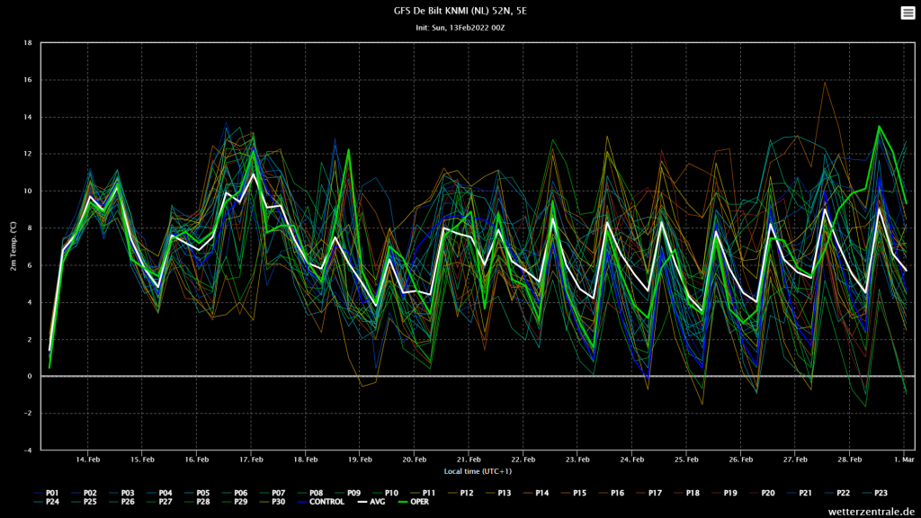Toggle the AVG series in legend
The image size is (921, 518).
371,502
